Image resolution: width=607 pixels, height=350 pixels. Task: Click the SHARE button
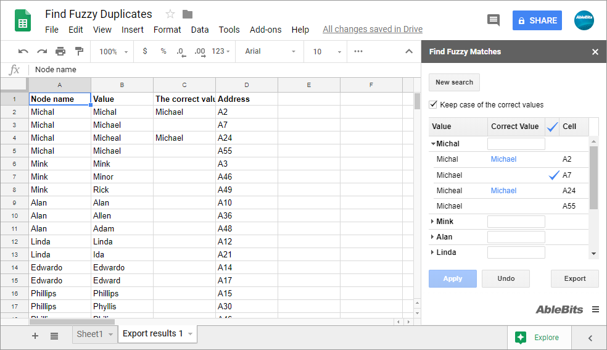tap(537, 20)
